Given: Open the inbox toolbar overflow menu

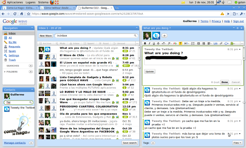Looking at the screenshot, I should (x=137, y=43).
